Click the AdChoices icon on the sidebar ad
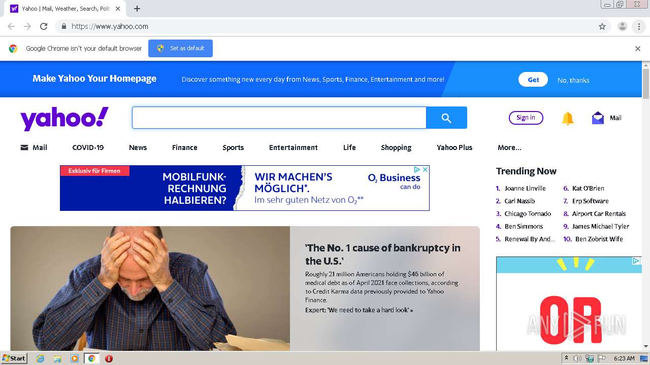Viewport: 650px width, 365px height. (636, 261)
